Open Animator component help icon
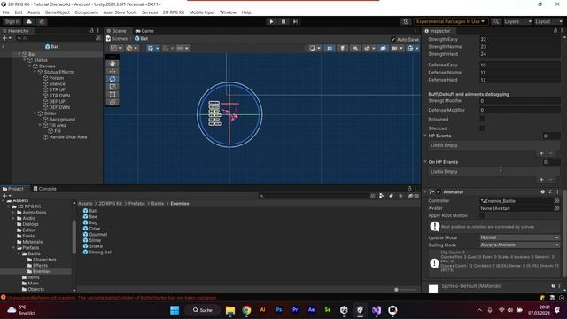The height and width of the screenshot is (319, 567). click(x=543, y=192)
